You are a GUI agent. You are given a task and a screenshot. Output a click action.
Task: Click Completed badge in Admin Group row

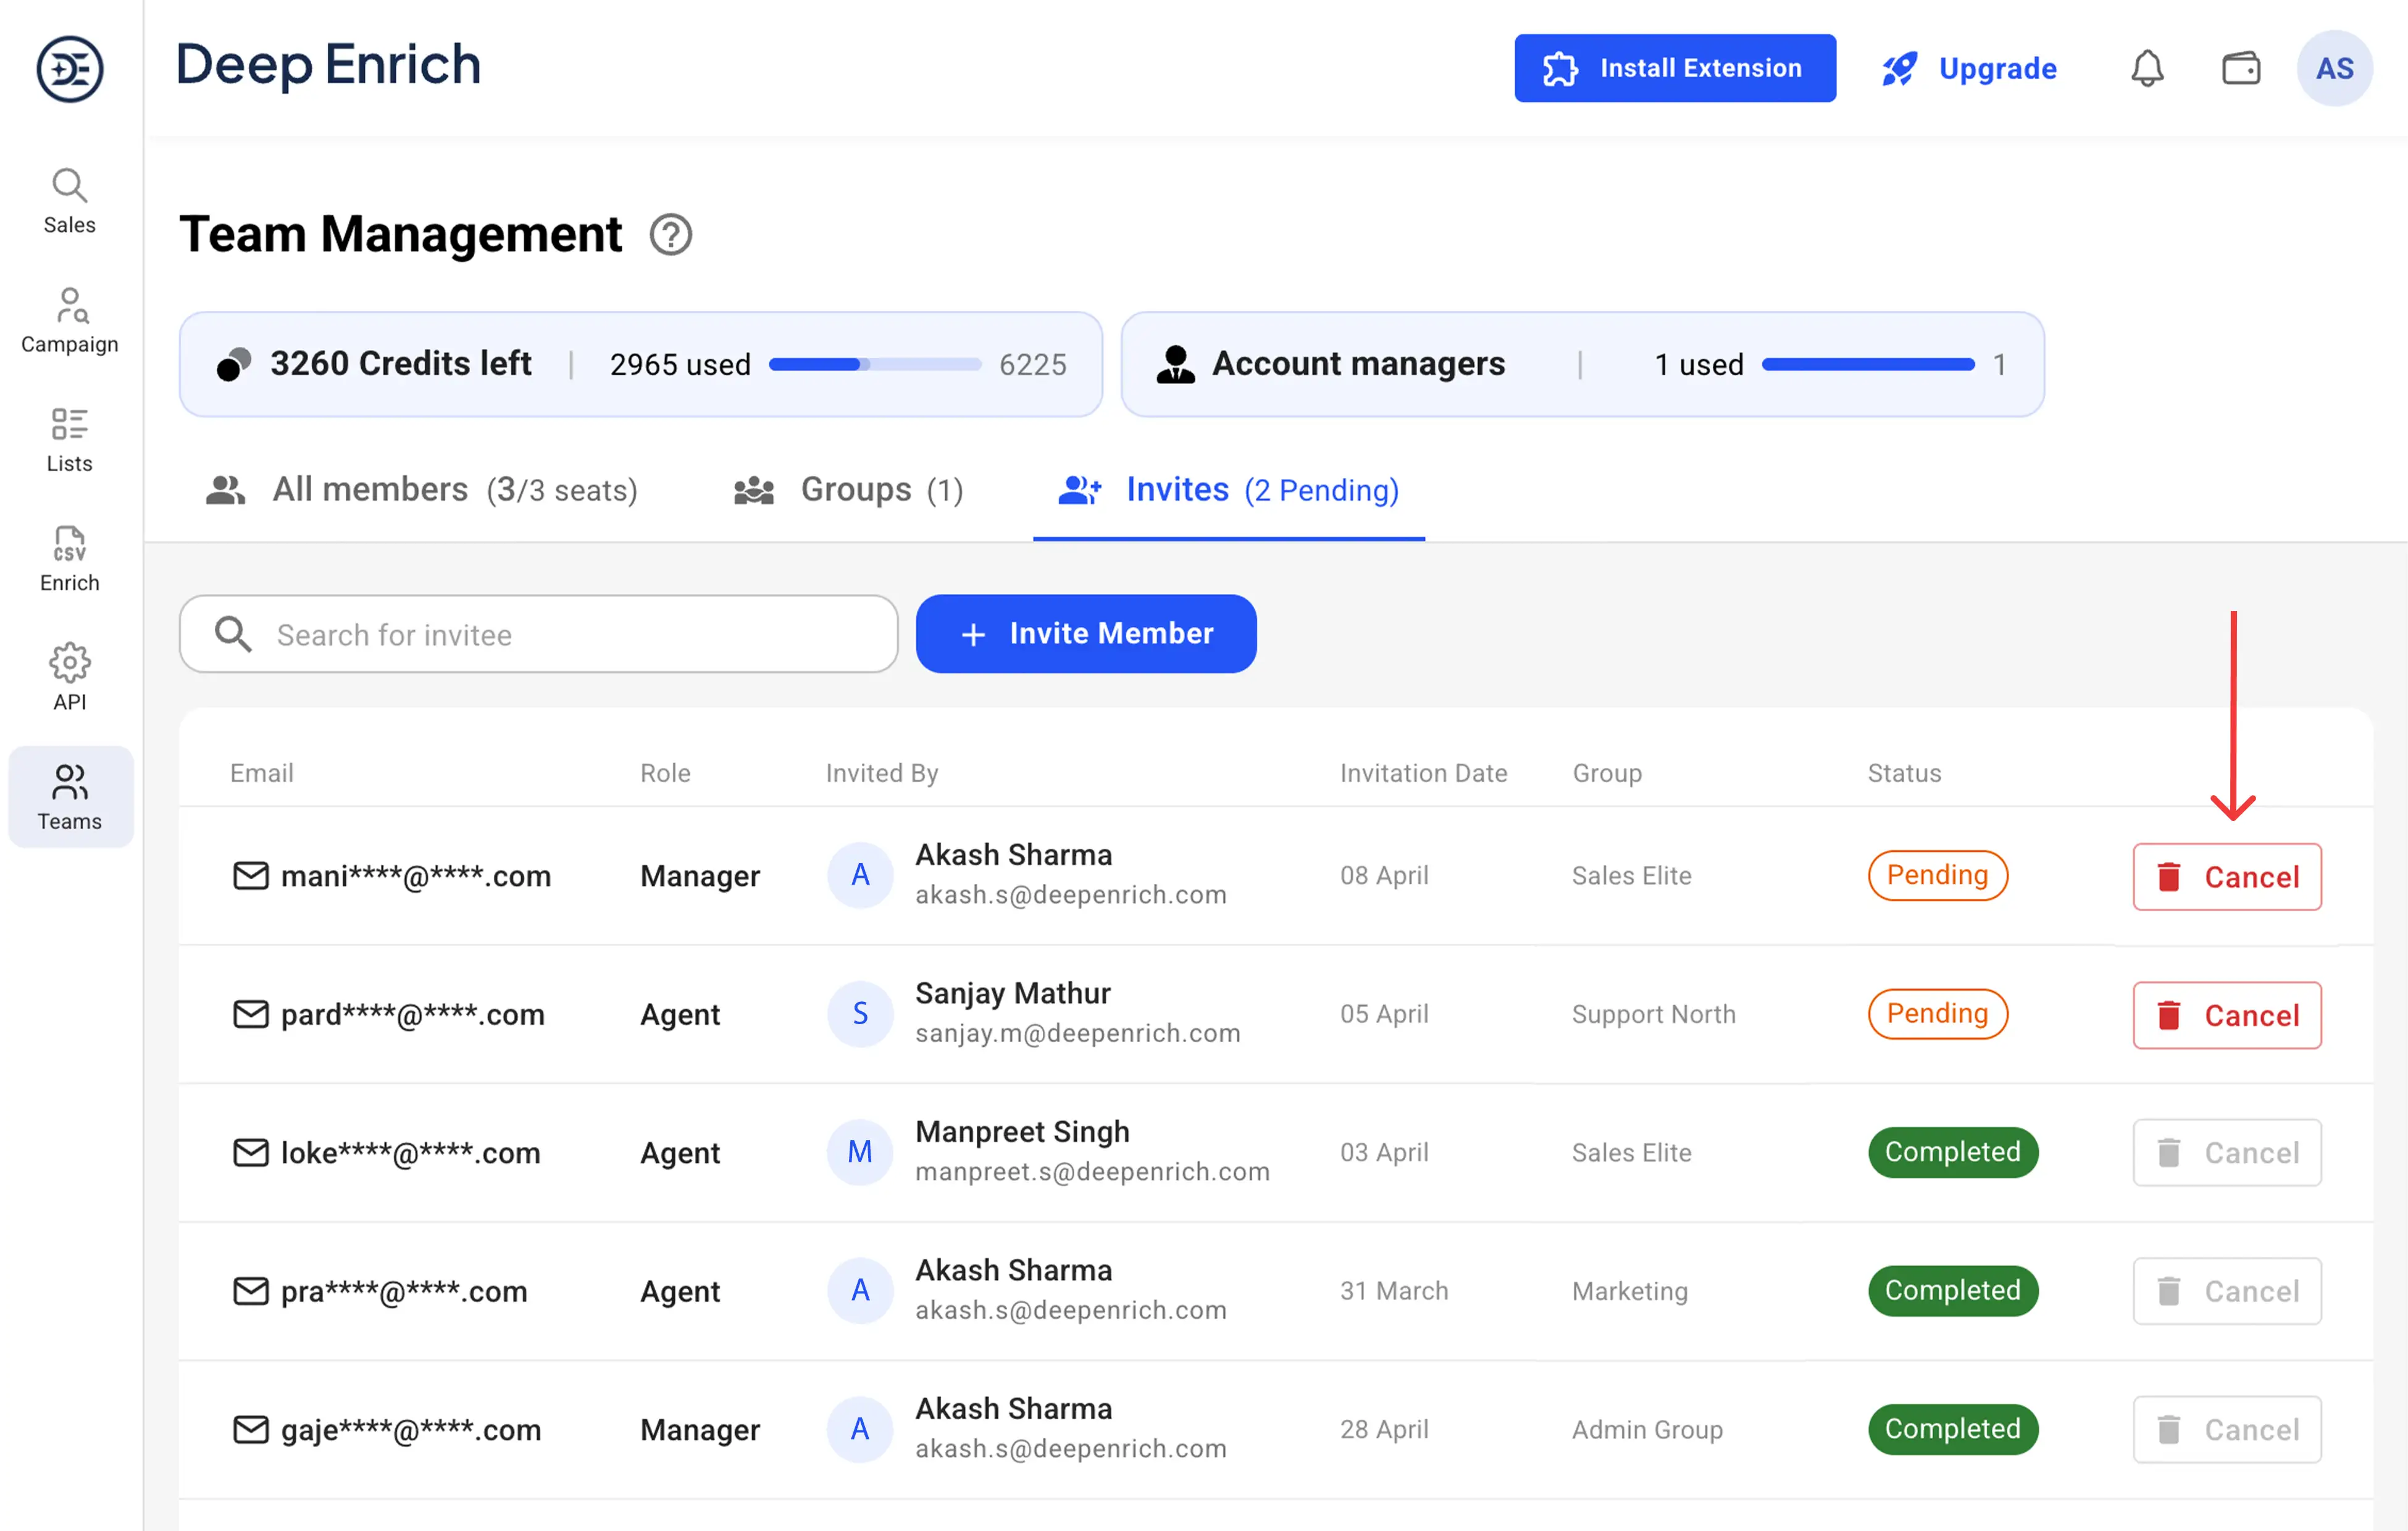coord(1953,1429)
